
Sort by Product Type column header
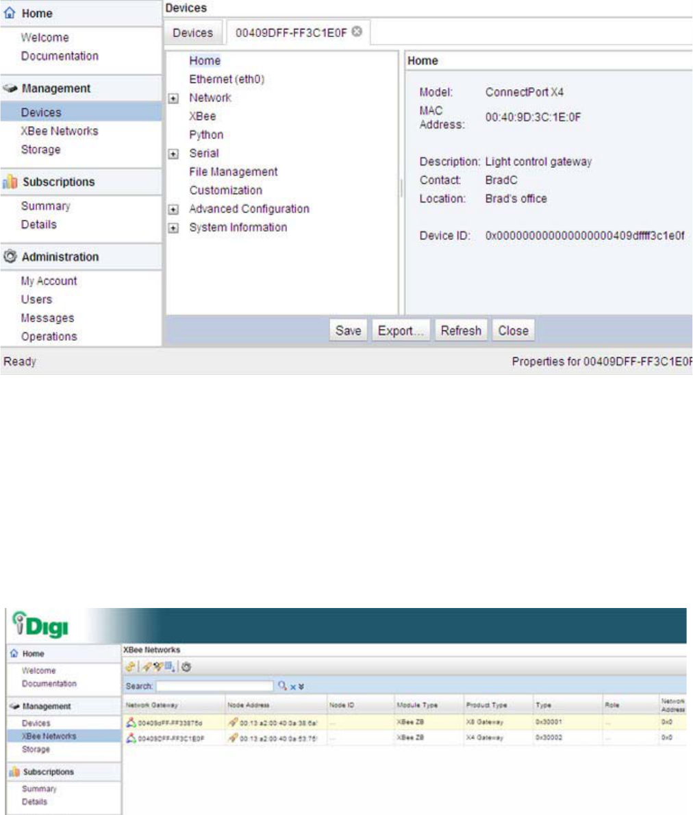coord(486,705)
